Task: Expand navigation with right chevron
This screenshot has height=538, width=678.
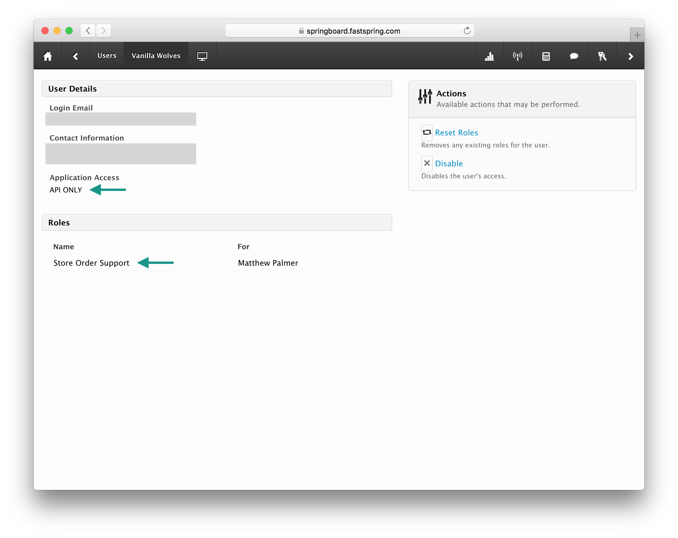Action: [630, 56]
